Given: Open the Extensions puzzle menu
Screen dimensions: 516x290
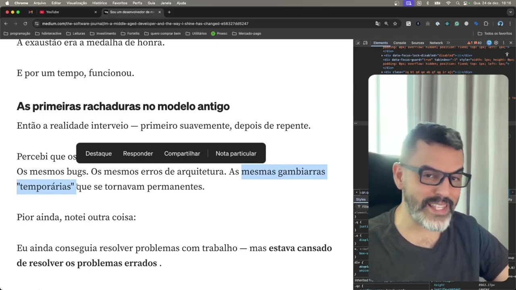Looking at the screenshot, I should [486, 24].
